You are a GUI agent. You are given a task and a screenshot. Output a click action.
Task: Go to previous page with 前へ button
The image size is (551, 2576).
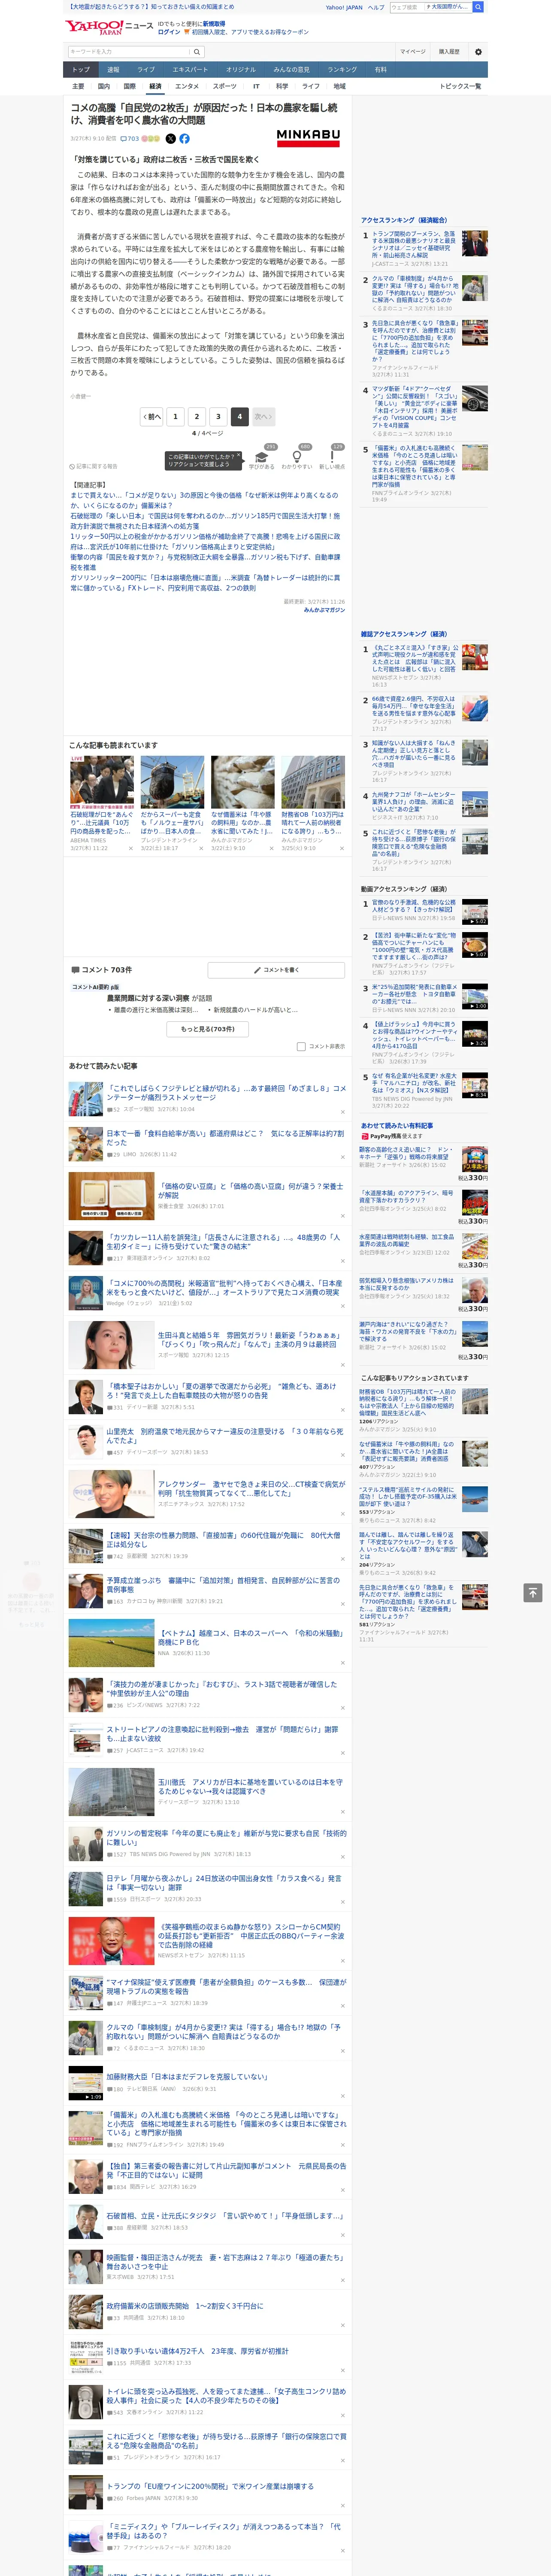tap(151, 416)
